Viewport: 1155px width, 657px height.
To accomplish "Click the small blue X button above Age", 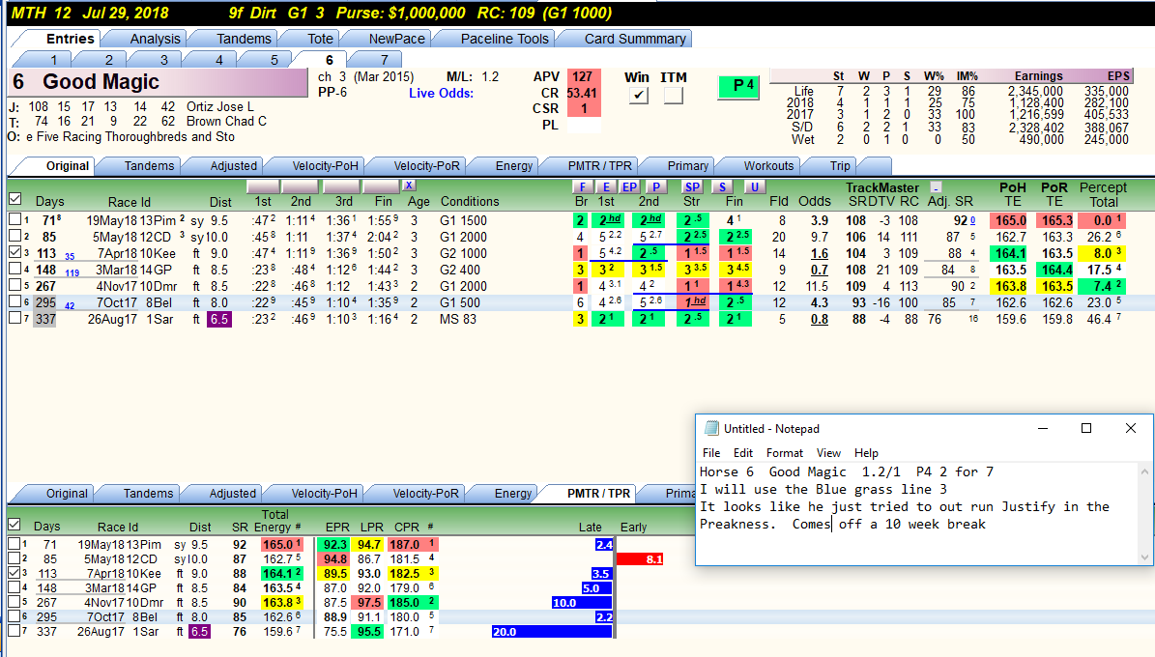I will (409, 186).
